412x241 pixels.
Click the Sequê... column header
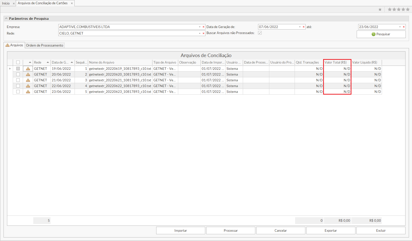coord(81,62)
